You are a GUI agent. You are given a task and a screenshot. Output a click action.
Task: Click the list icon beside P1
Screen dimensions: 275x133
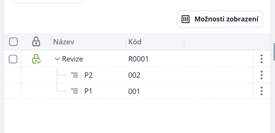point(75,91)
